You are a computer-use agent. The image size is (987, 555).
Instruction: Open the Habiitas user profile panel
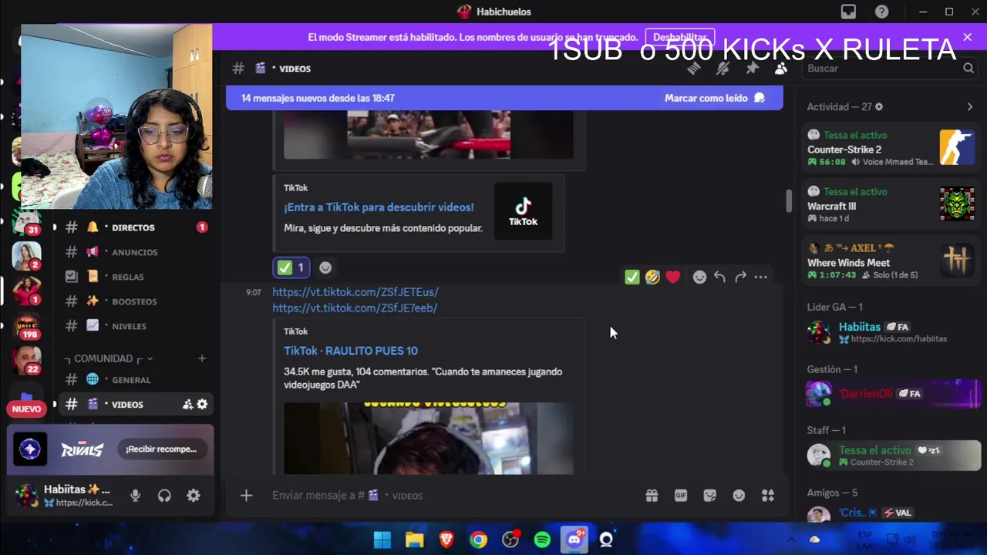65,496
